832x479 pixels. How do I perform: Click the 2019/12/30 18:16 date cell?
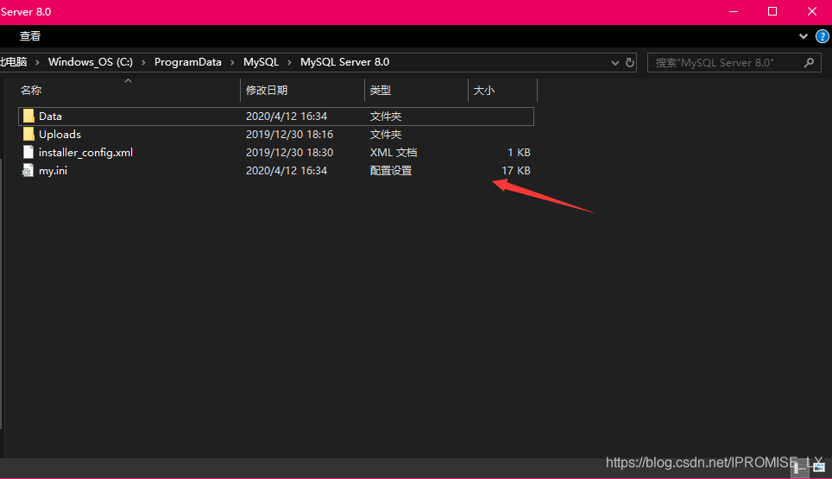coord(290,134)
